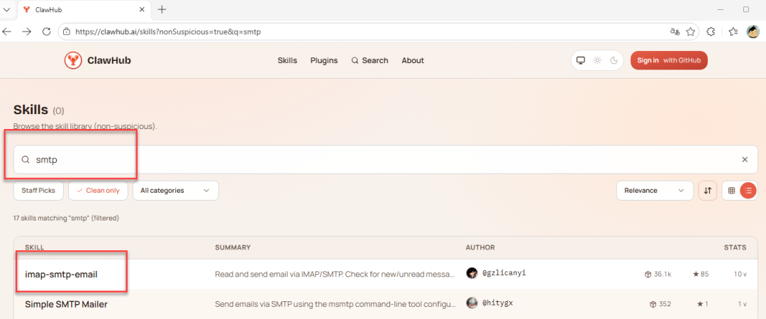Click the translate page icon in address bar
The image size is (766, 319).
[x=675, y=32]
